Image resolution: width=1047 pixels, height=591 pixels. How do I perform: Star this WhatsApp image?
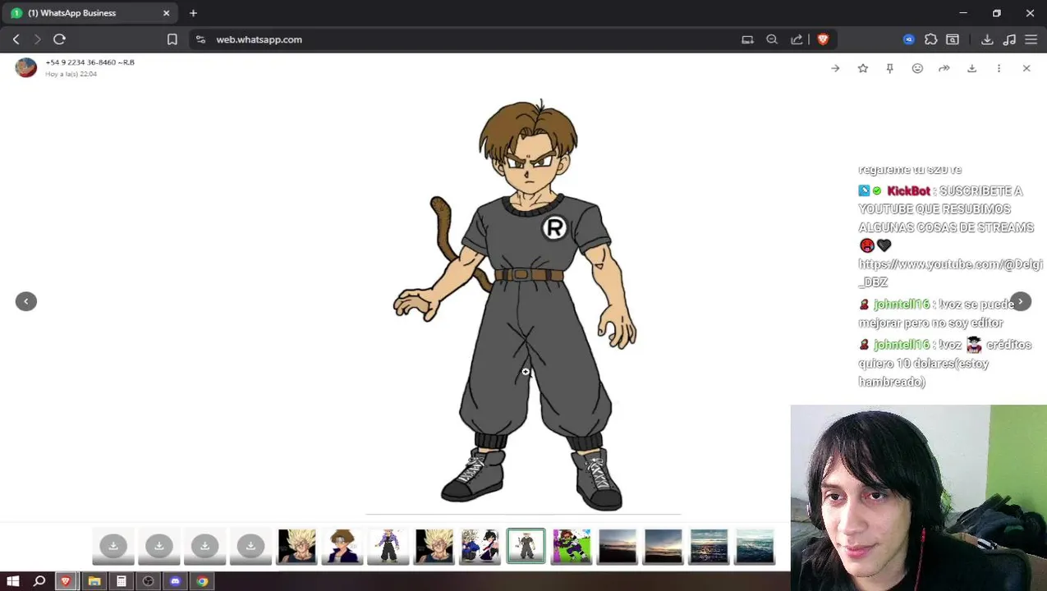[x=863, y=68]
